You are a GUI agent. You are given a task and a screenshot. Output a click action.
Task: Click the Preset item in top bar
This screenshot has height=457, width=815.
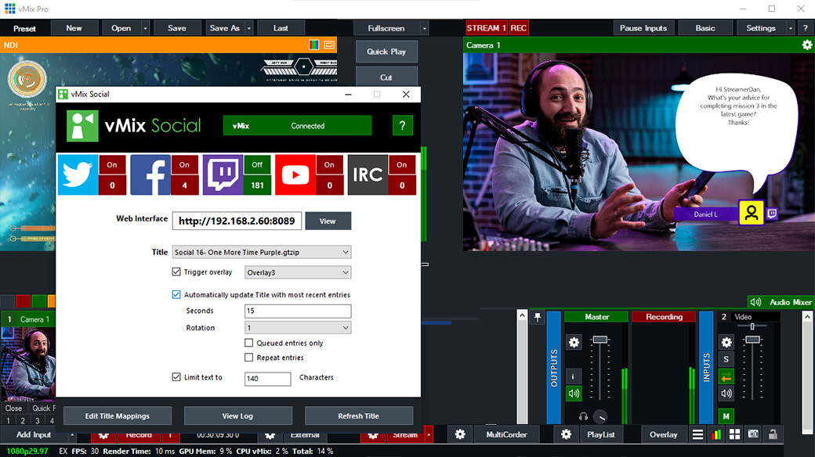click(24, 28)
